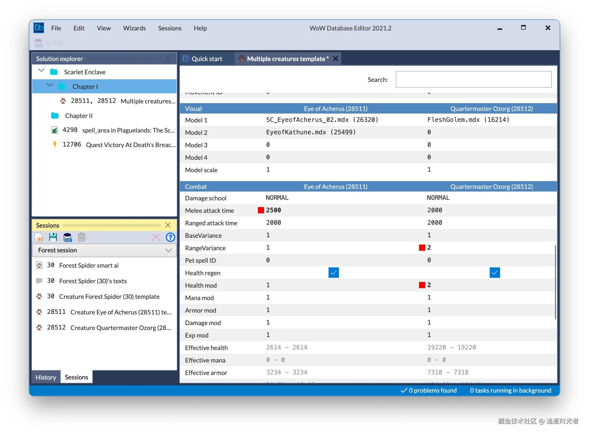Click the To SQL toolbar icon

[x=50, y=43]
